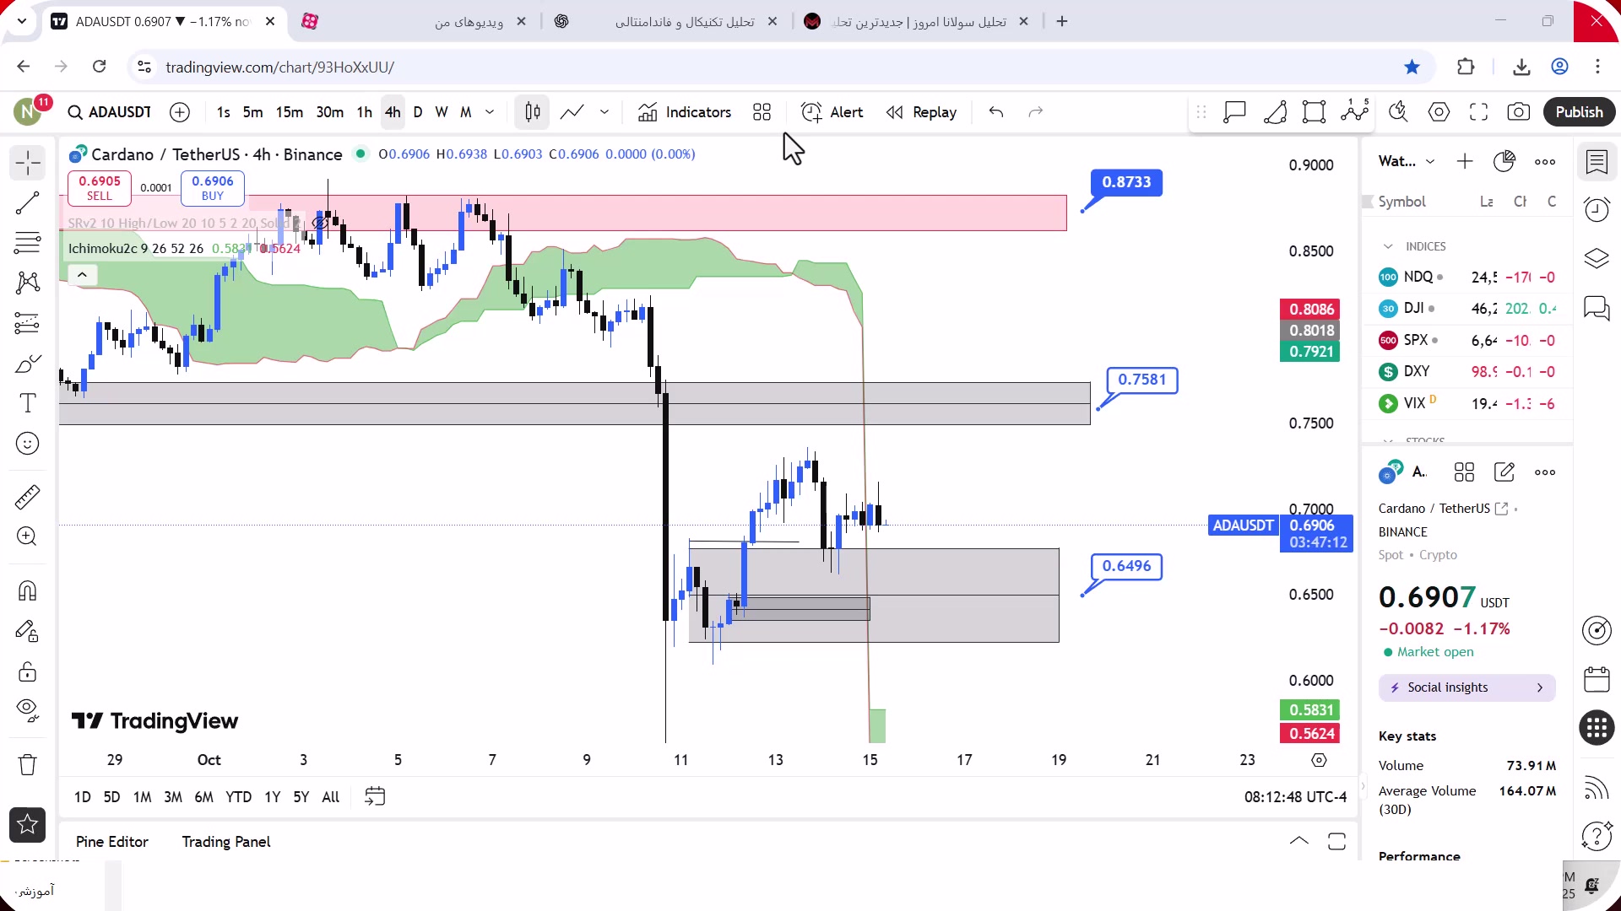Remove drawings with the trash icon
Viewport: 1621px width, 911px height.
[x=27, y=764]
